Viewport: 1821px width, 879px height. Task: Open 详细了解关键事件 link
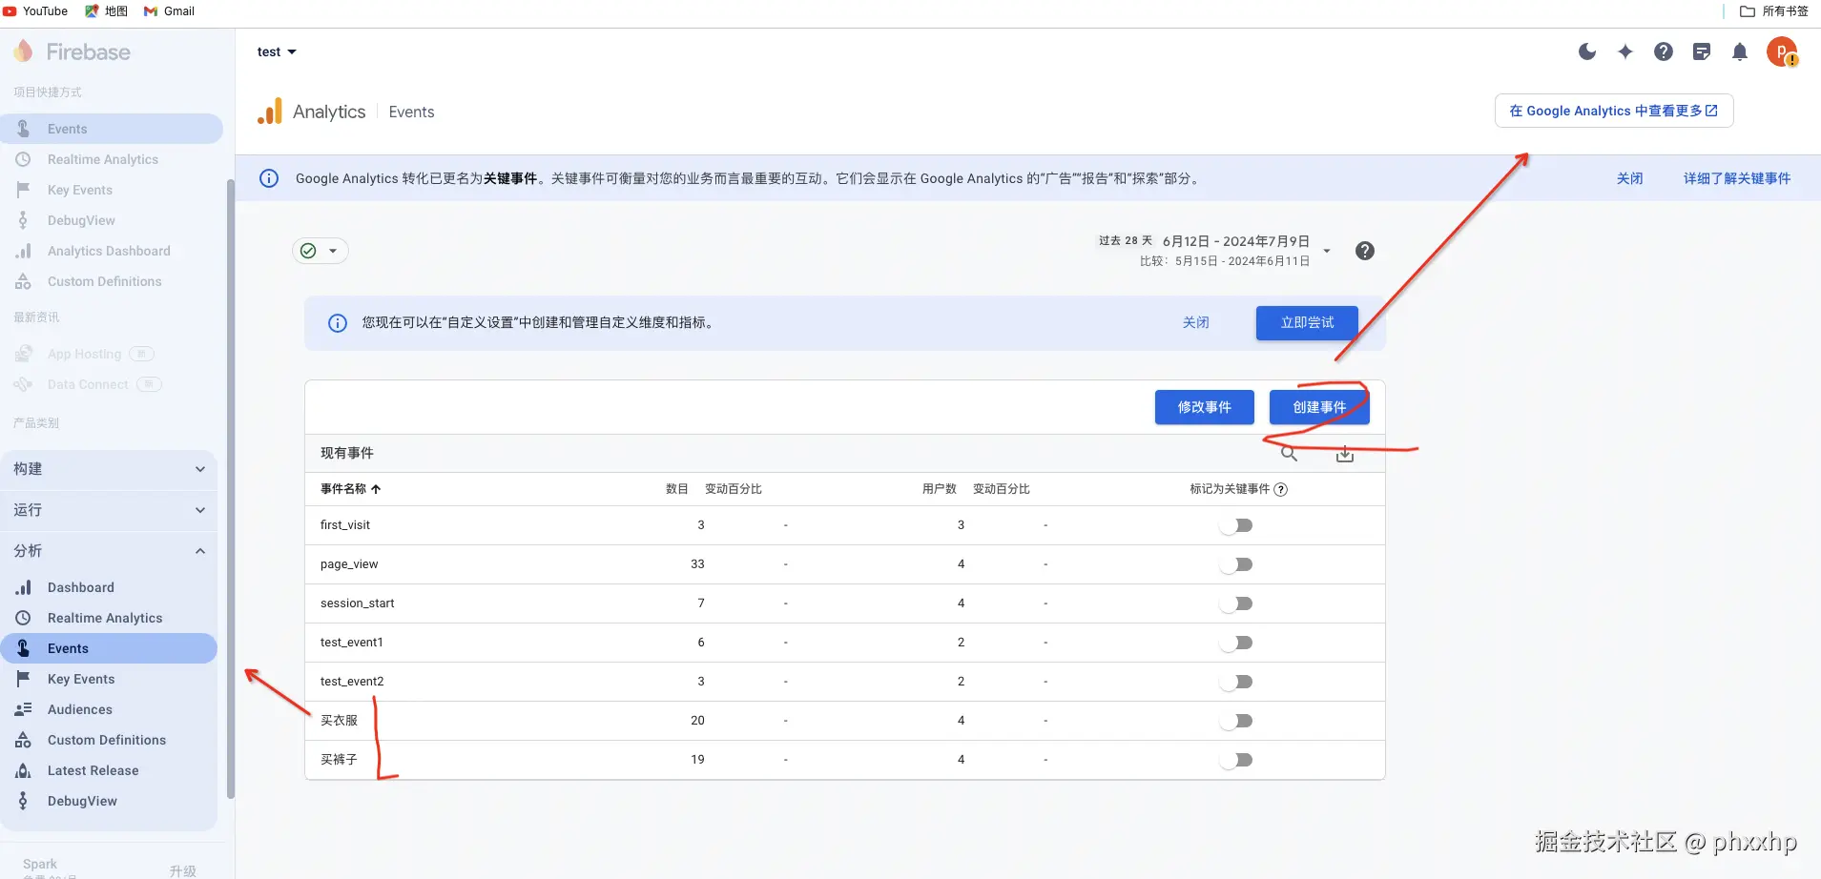point(1737,178)
